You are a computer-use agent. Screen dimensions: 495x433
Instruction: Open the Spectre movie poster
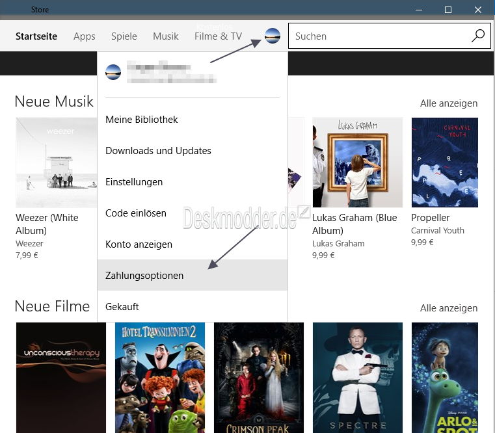coord(358,378)
